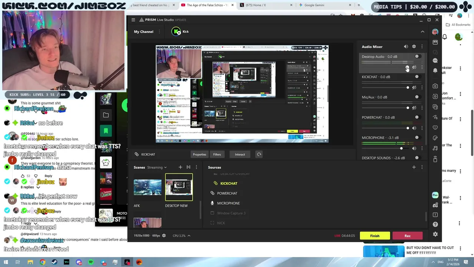Viewport: 474px width, 267px height.
Task: Adjust the POWERCHAT volume slider handle
Action: (x=408, y=128)
